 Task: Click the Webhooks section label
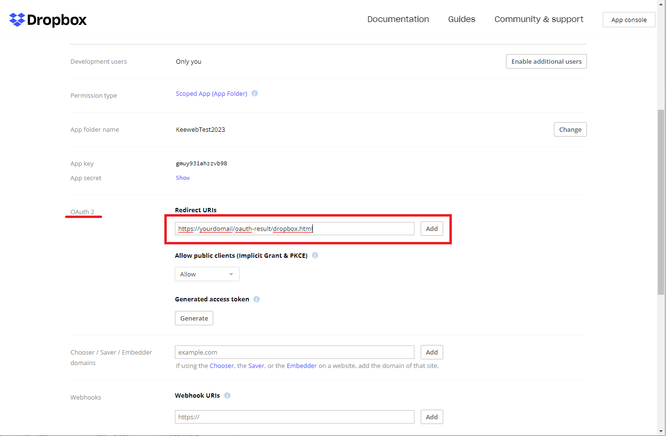pos(86,397)
